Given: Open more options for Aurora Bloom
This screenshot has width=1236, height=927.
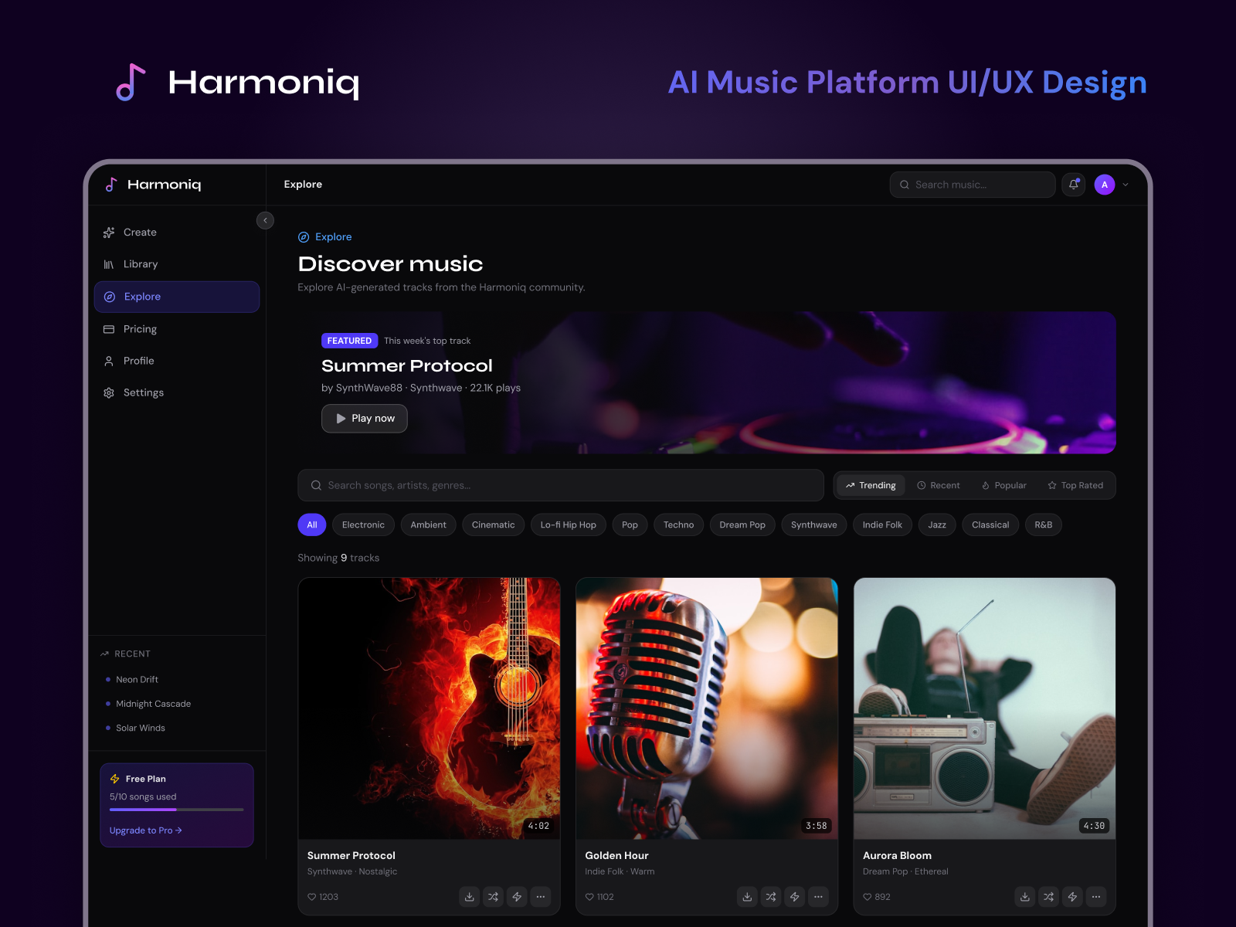Looking at the screenshot, I should 1096,897.
